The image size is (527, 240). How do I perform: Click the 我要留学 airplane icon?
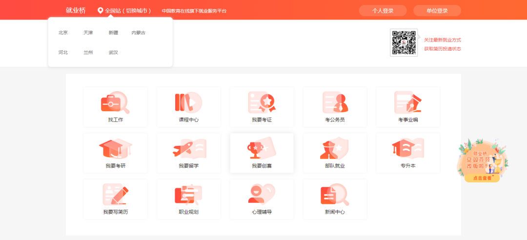pyautogui.click(x=189, y=148)
